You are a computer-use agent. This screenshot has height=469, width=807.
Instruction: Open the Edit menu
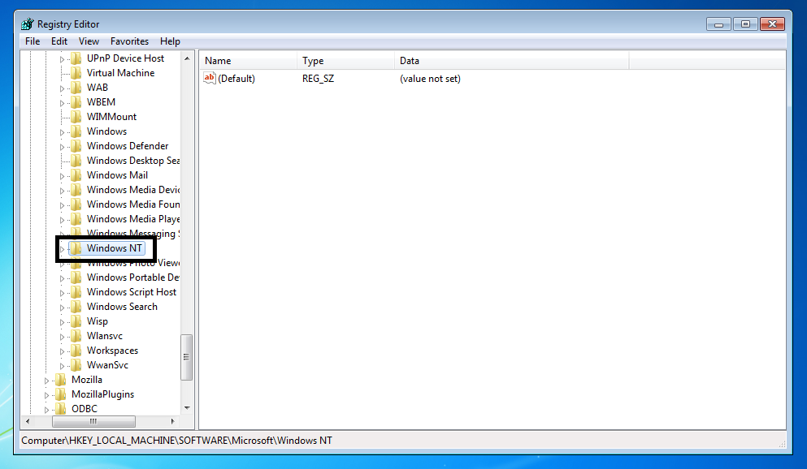pyautogui.click(x=59, y=41)
